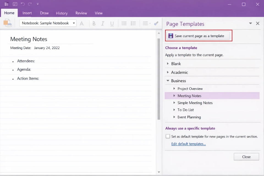The image size is (264, 176).
Task: Expand the Academic template section
Action: (x=181, y=72)
